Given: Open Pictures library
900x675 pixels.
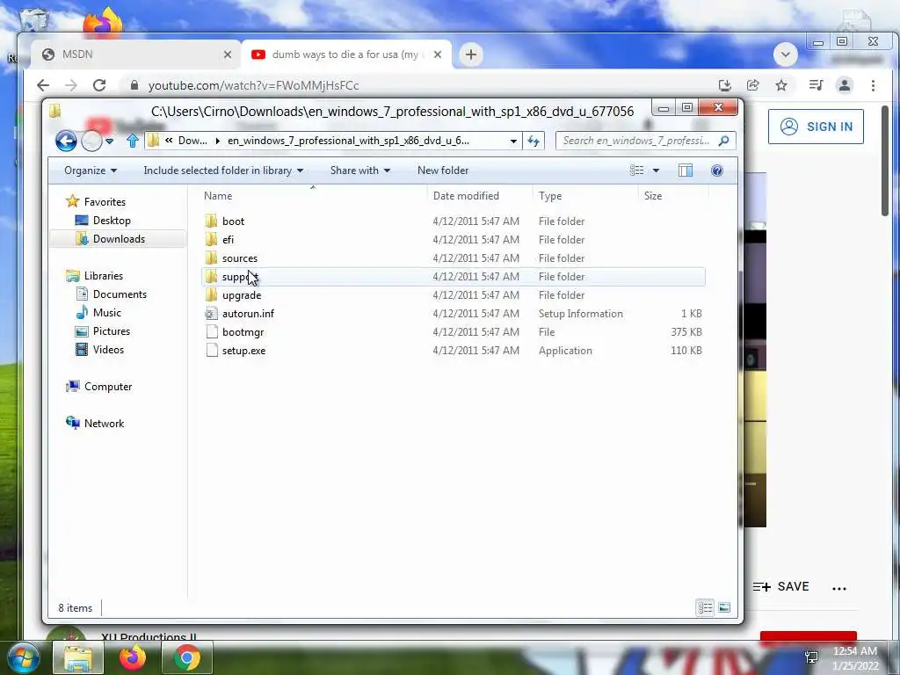Looking at the screenshot, I should [112, 331].
